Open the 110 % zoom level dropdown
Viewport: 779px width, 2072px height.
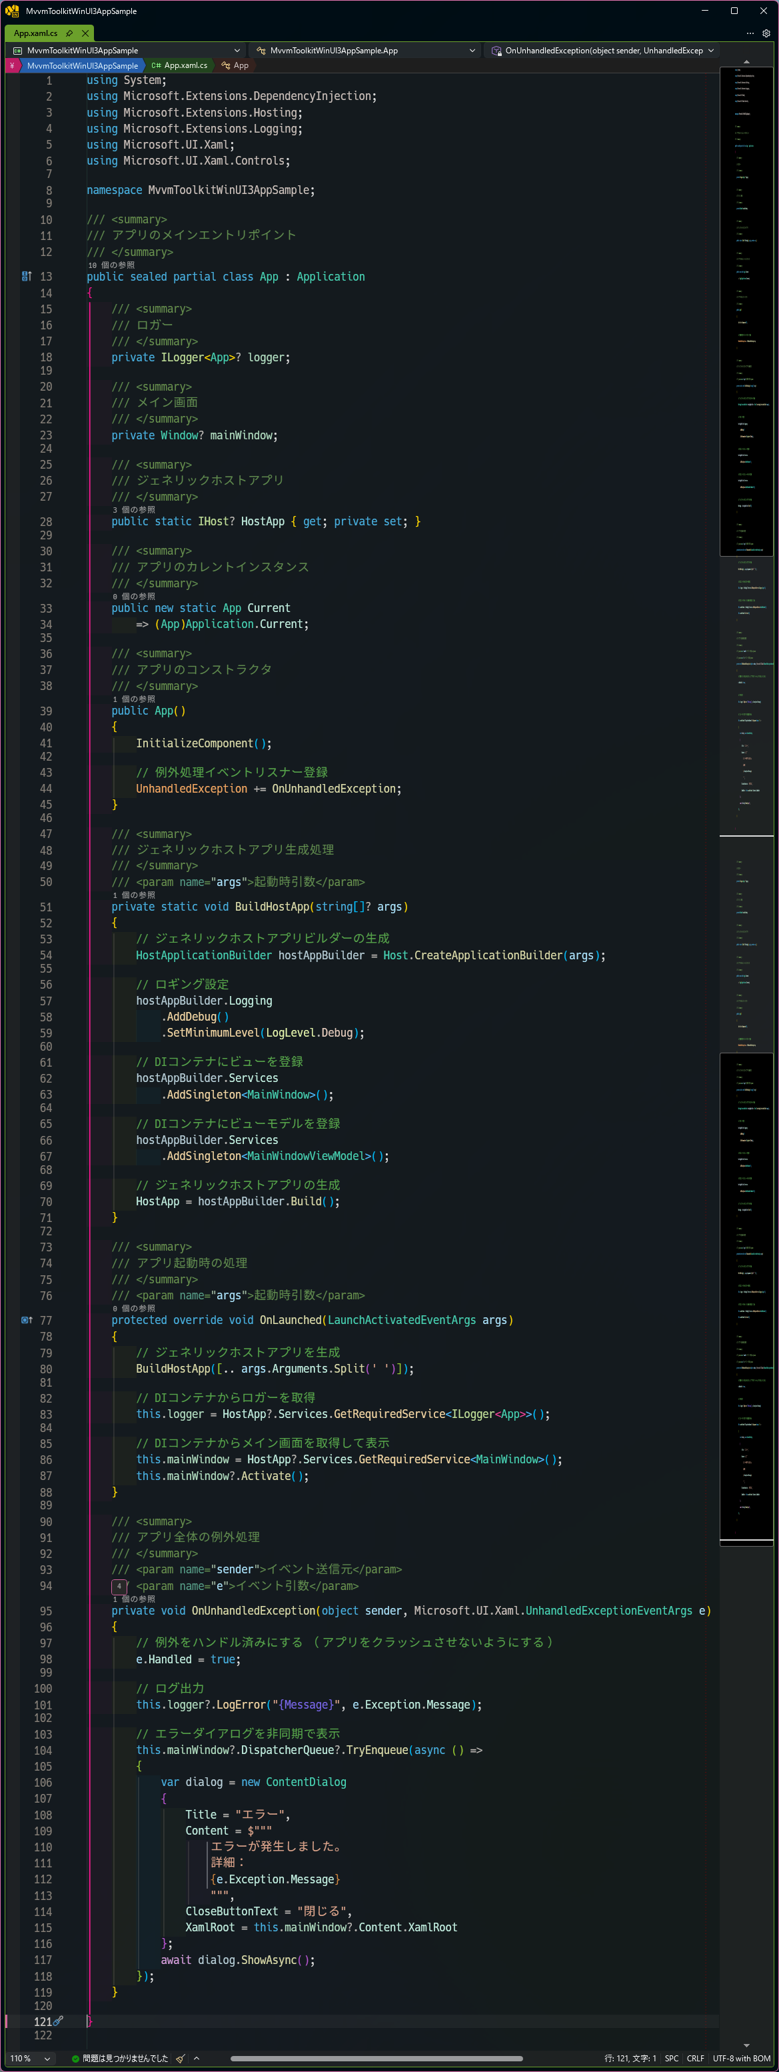point(30,2058)
